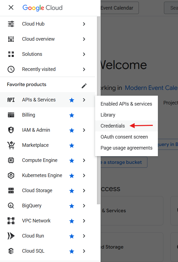This screenshot has width=178, height=262.
Task: Open Kubernetes Engine via its hexagon icon
Action: pyautogui.click(x=11, y=175)
